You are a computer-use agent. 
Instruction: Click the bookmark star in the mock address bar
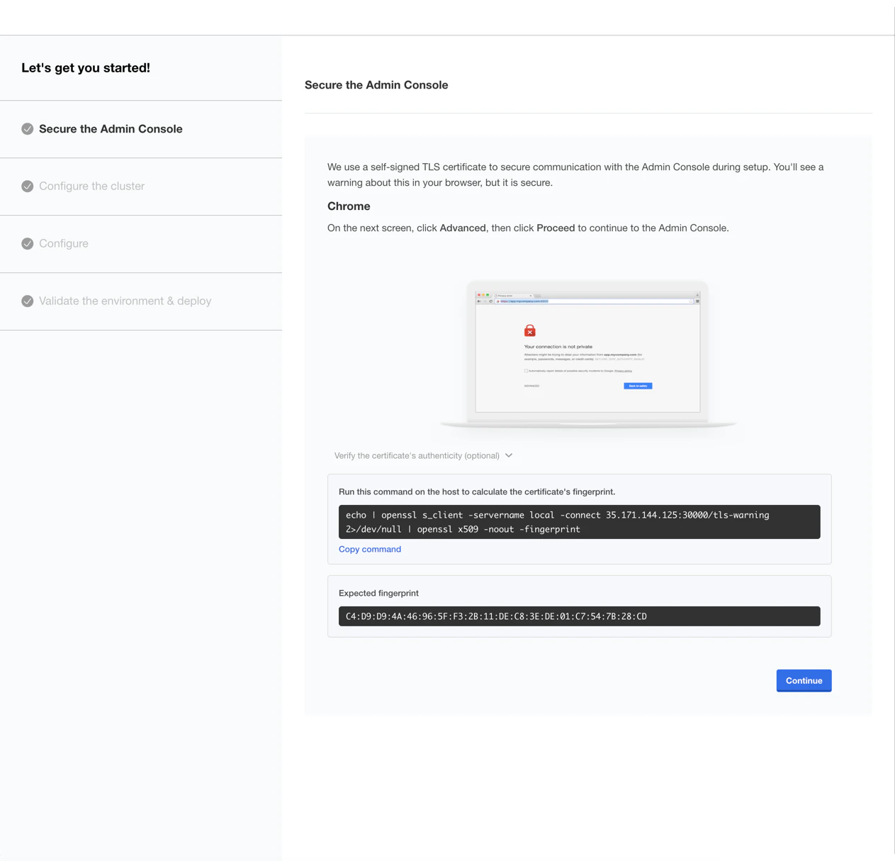(x=691, y=301)
